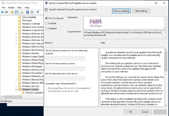Viewport: 169px width, 116px height.
Task: Click the Windows Logon Options folder icon
Action: coord(19,57)
